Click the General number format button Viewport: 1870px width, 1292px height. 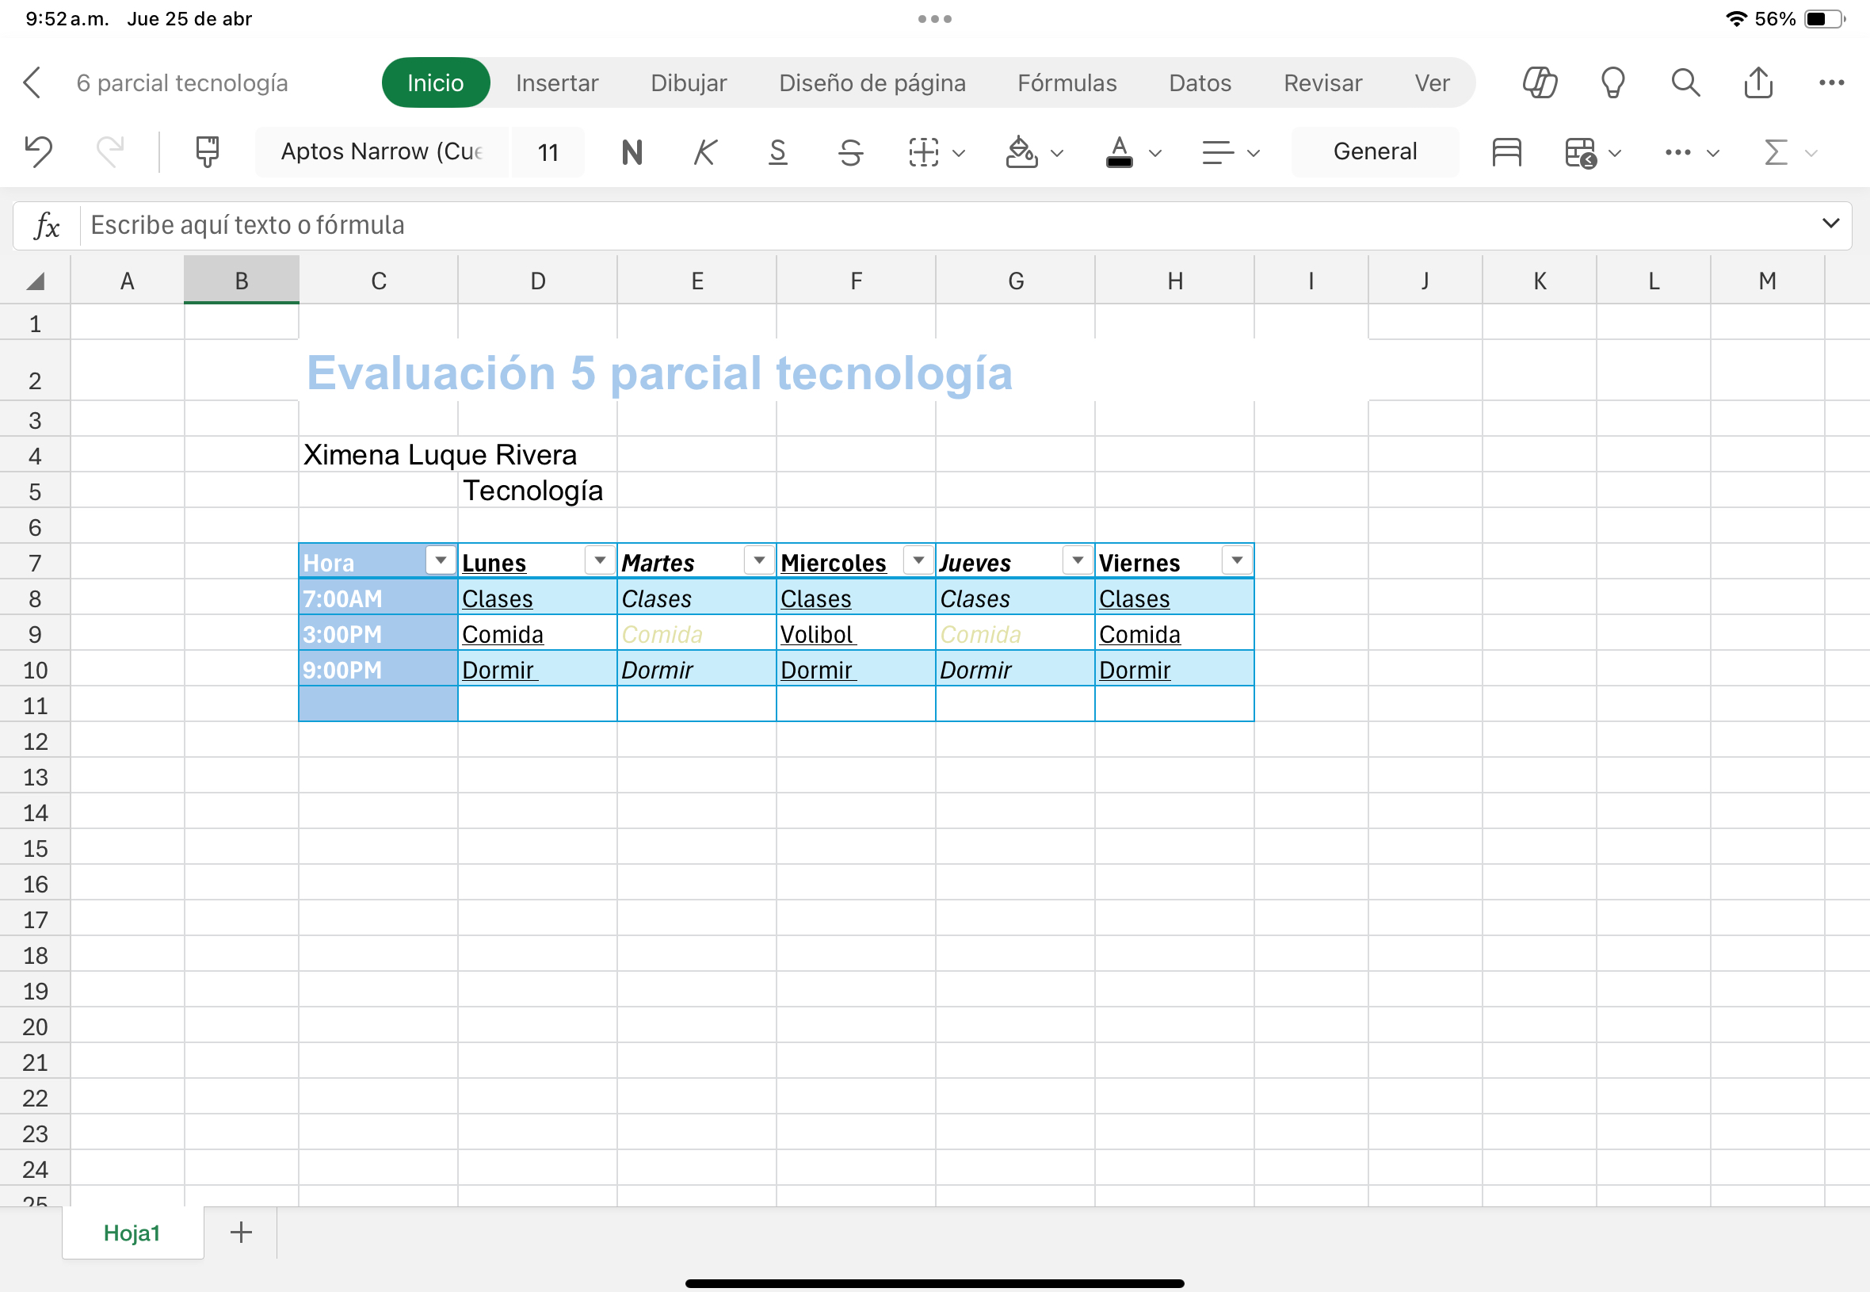coord(1374,151)
